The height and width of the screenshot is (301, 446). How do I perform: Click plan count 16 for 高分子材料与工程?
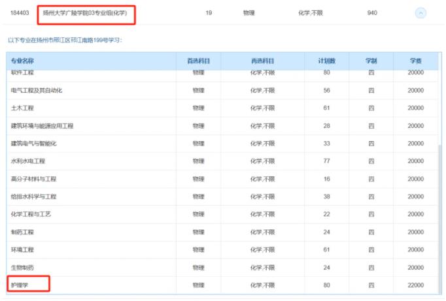tap(326, 179)
